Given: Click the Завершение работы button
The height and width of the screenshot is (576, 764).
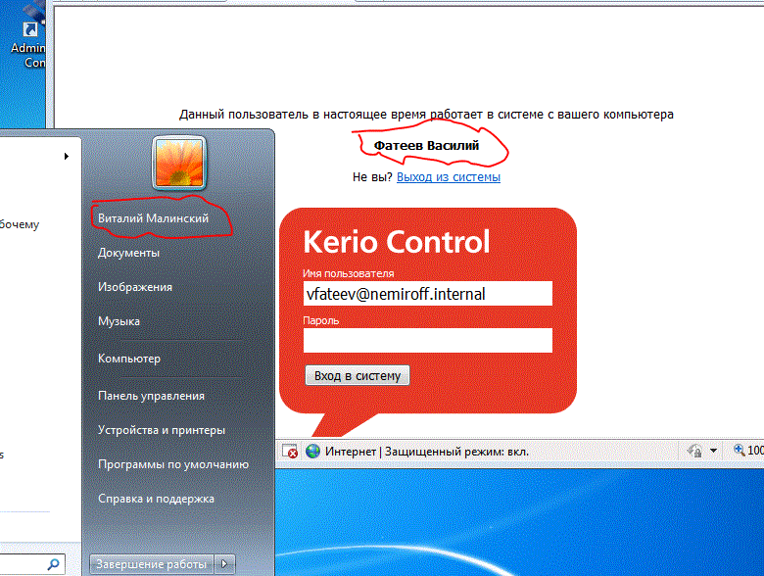Looking at the screenshot, I should (x=152, y=564).
